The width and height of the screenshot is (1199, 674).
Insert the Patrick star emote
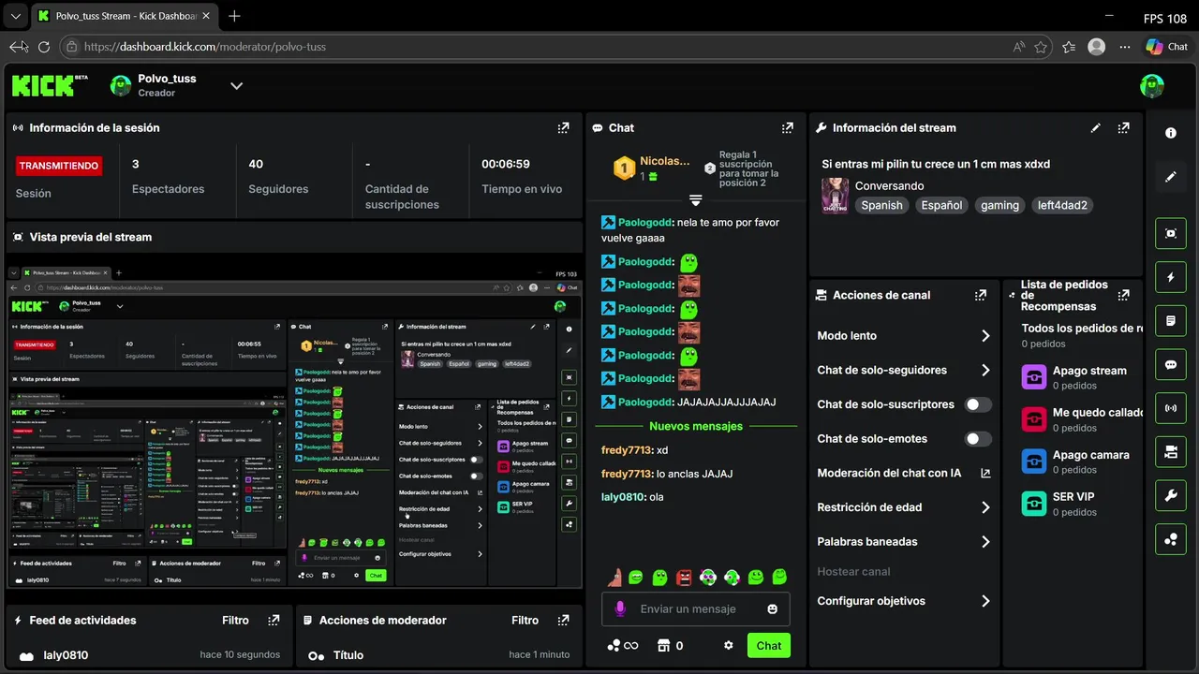pyautogui.click(x=614, y=578)
